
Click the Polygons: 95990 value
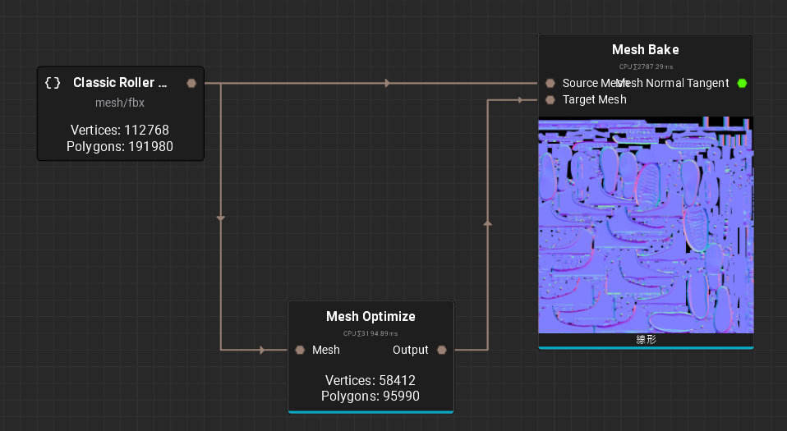coord(370,397)
